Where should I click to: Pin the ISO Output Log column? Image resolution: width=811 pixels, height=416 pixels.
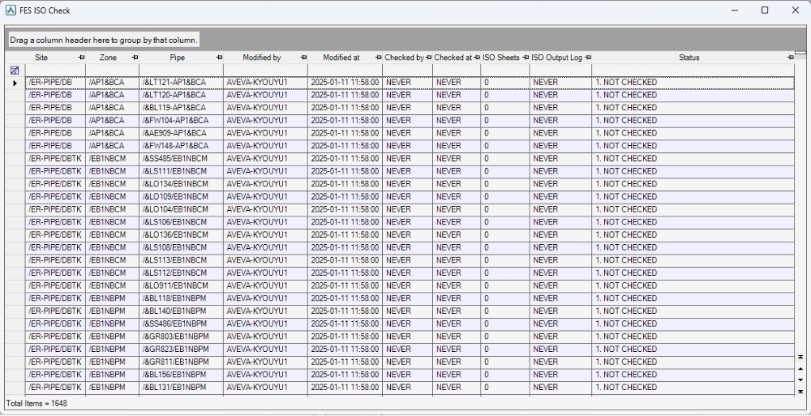[587, 58]
